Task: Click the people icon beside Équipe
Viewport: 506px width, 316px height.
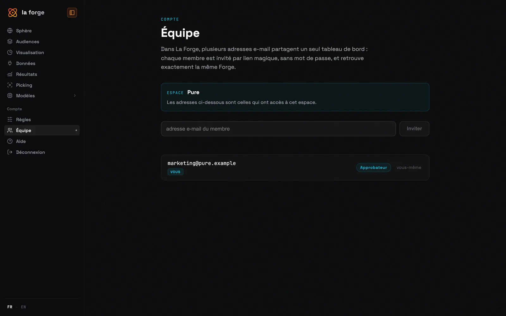Action: (x=10, y=130)
